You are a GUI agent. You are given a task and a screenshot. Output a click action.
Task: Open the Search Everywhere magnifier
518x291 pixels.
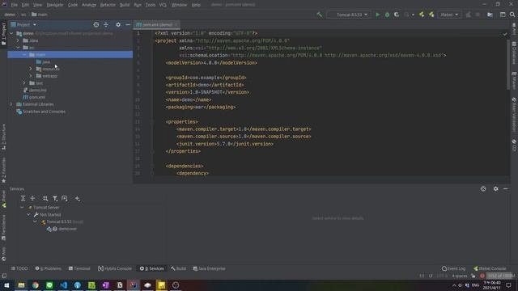point(512,15)
